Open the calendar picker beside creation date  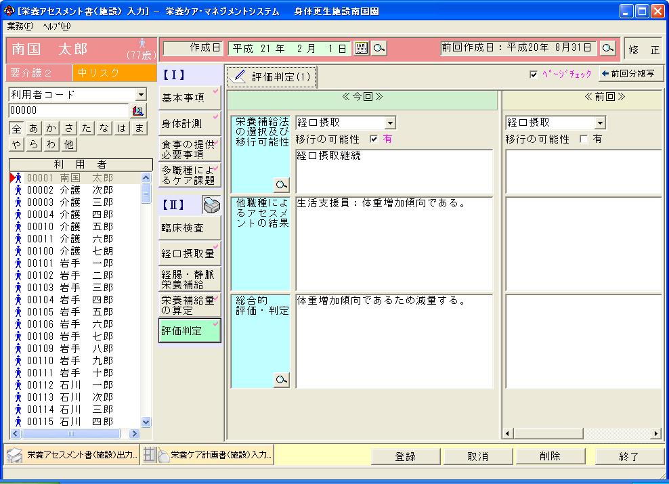tap(361, 48)
